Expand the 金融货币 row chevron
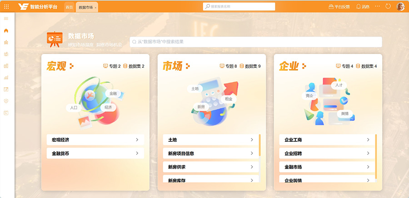 137,153
